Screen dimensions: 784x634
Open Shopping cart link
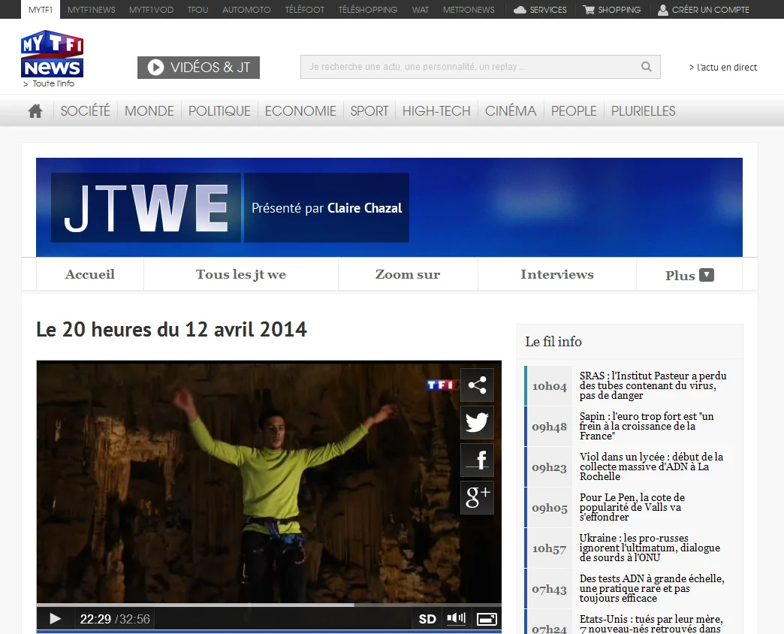pos(611,10)
